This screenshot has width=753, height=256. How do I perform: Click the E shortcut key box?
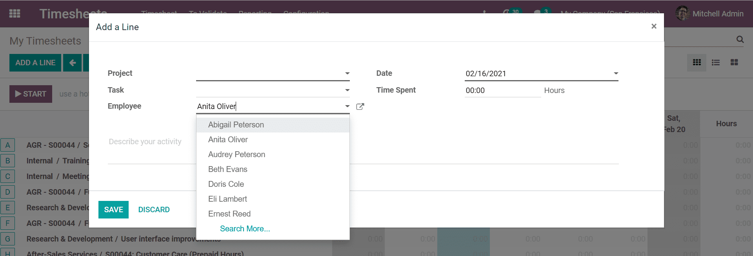click(x=7, y=208)
